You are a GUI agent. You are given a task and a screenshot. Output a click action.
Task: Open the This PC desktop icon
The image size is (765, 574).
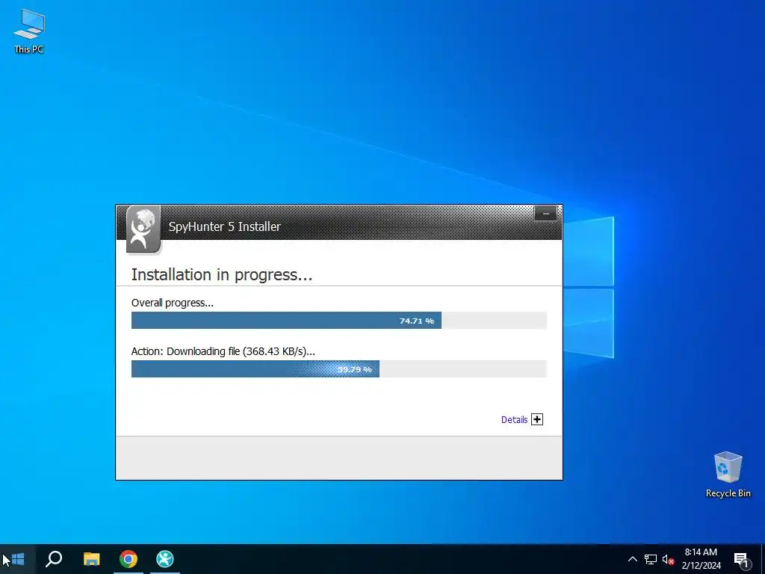[29, 31]
